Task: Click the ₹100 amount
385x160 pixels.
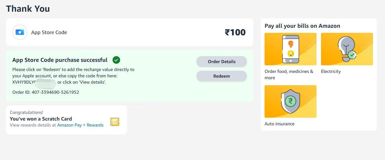Action: [x=235, y=32]
